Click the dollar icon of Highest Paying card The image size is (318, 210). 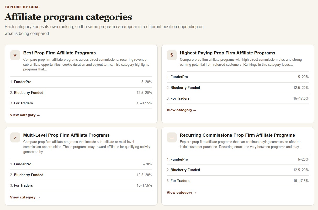coord(172,55)
